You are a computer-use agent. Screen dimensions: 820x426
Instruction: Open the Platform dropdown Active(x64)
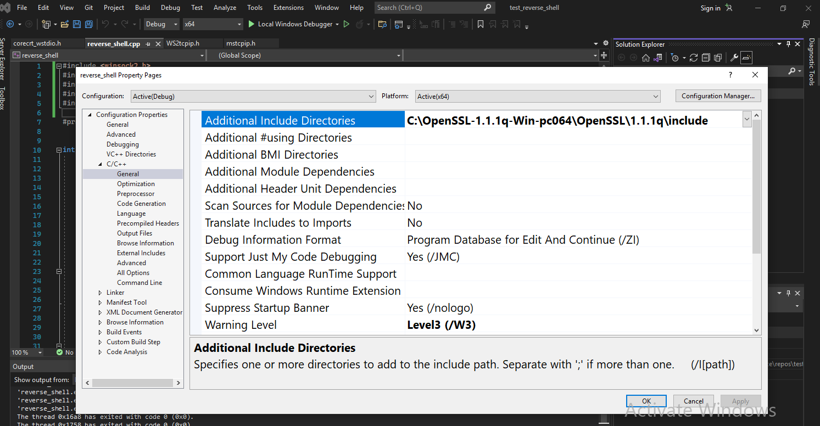[x=538, y=96]
